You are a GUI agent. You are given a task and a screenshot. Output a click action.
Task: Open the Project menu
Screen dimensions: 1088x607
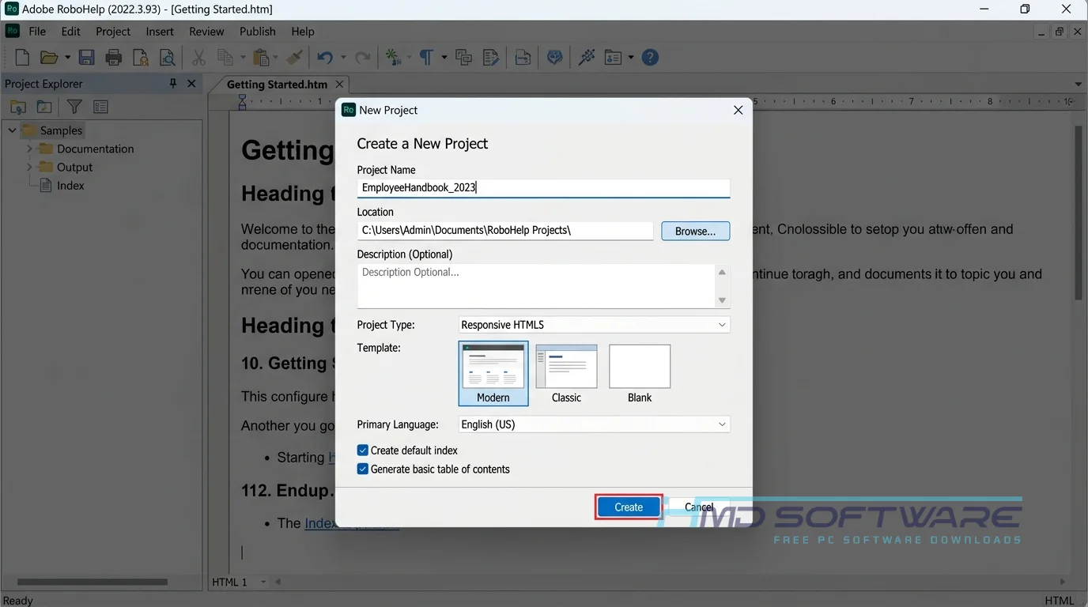[x=113, y=32]
